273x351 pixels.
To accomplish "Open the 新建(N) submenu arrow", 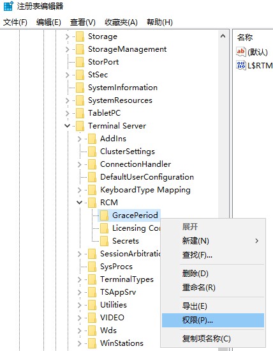I will pyautogui.click(x=256, y=241).
